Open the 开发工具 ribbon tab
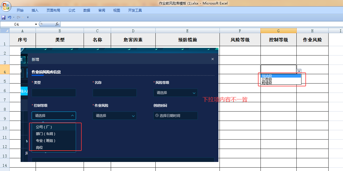 [135, 10]
